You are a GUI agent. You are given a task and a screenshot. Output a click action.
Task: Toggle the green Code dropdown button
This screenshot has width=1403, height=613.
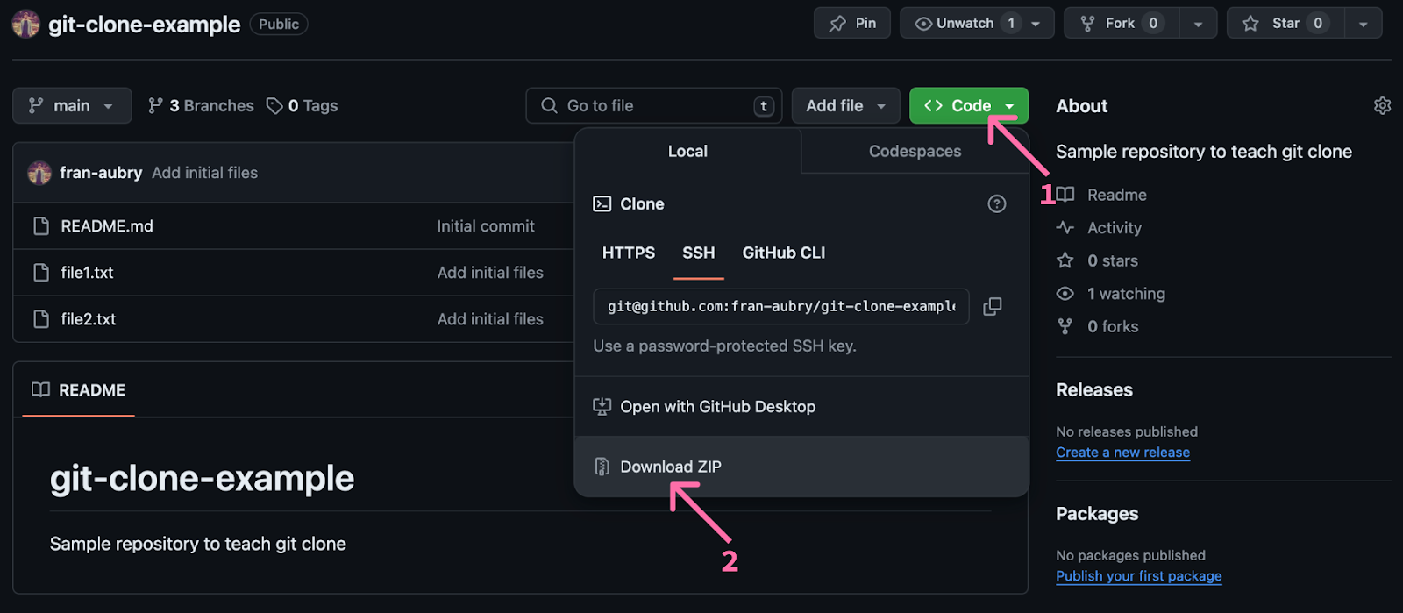[969, 106]
